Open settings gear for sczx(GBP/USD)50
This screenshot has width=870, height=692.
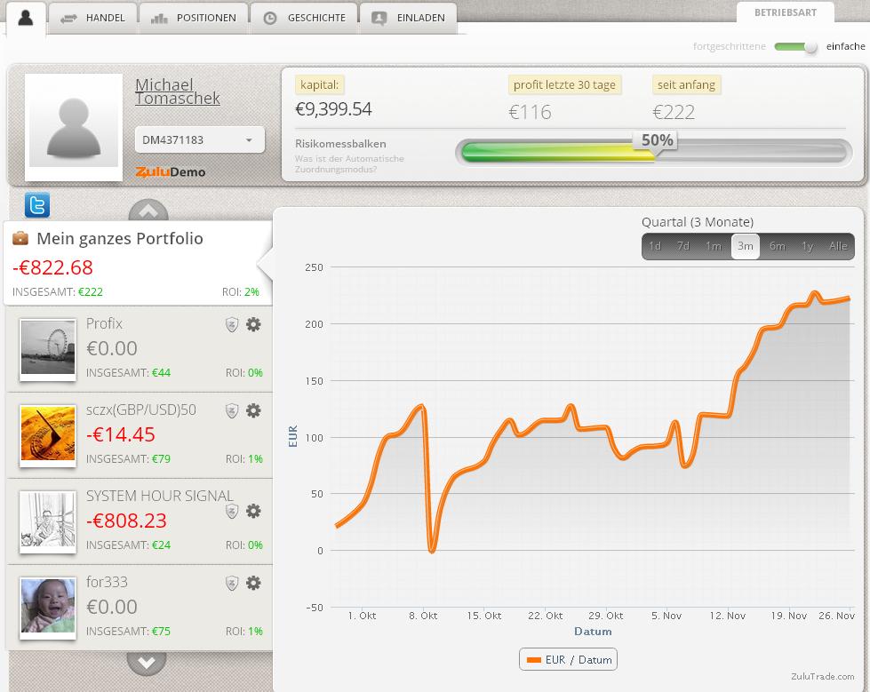click(x=253, y=410)
